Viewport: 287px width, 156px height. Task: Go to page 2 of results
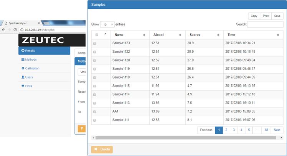(x=226, y=130)
